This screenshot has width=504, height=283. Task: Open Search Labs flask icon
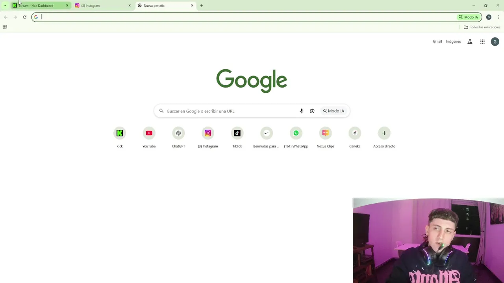[470, 42]
